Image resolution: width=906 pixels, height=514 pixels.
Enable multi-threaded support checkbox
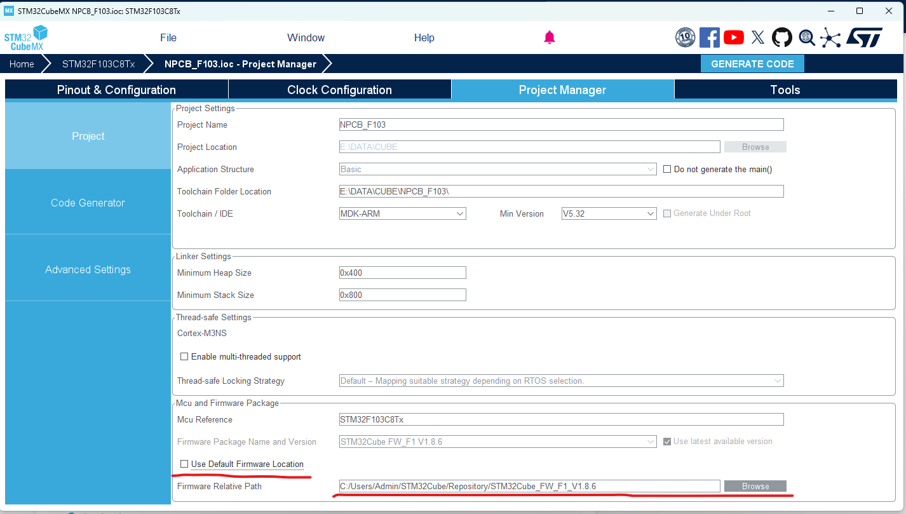tap(184, 357)
